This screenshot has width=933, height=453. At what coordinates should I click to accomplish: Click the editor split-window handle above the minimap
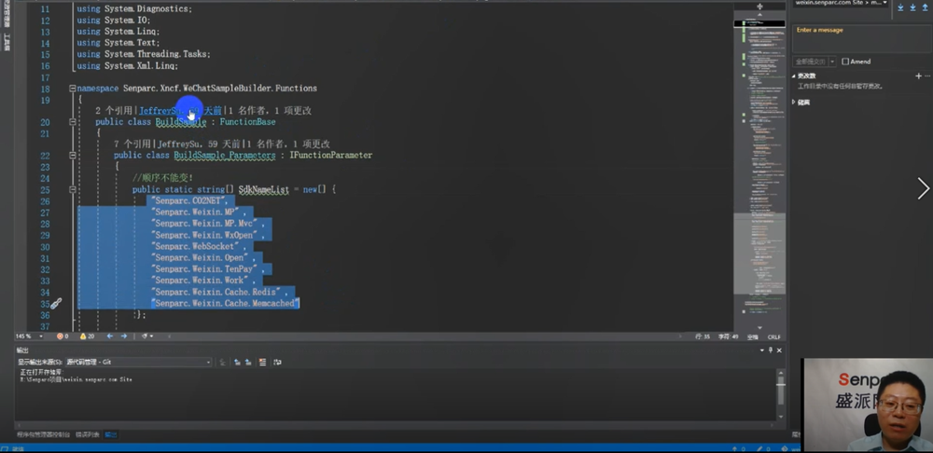[x=759, y=7]
